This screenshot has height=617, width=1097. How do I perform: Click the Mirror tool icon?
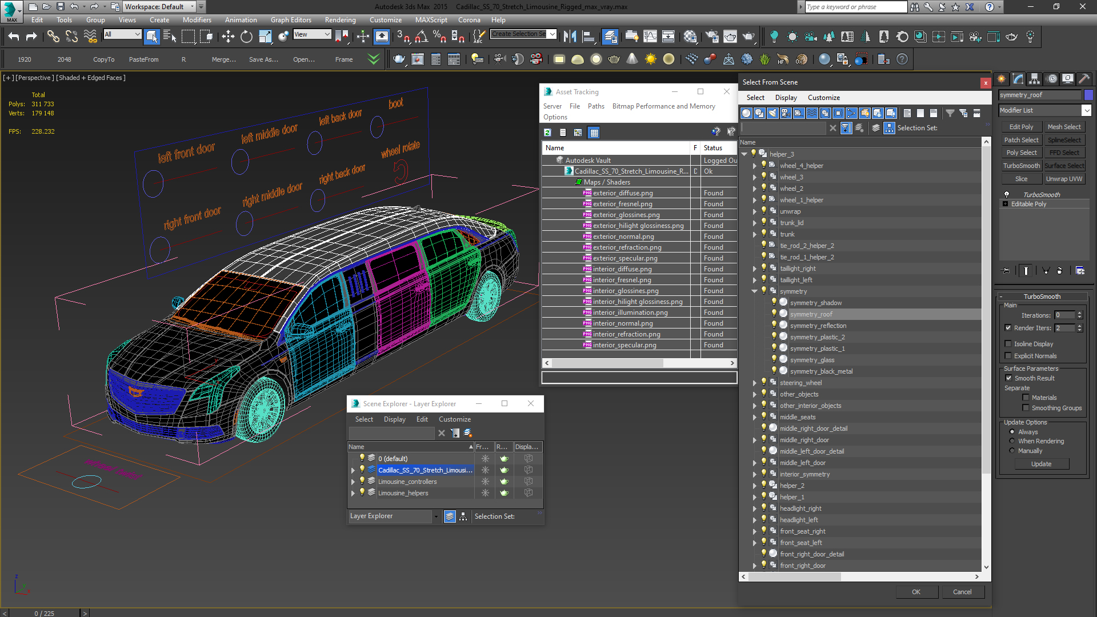pos(570,37)
